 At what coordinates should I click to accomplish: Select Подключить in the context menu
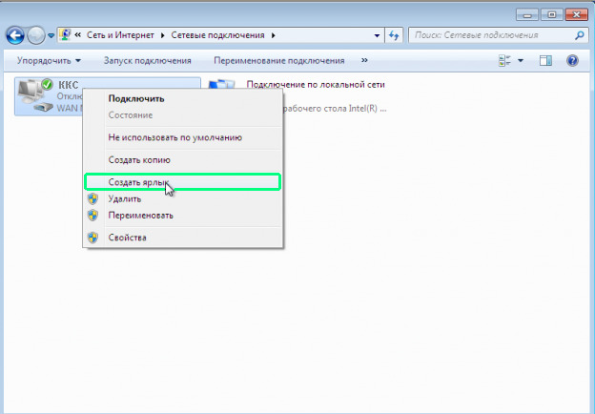[136, 98]
